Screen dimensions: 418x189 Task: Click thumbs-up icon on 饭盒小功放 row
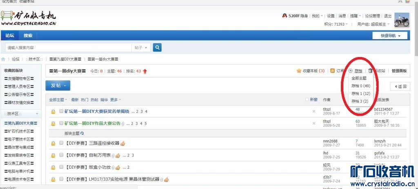coord(118,167)
